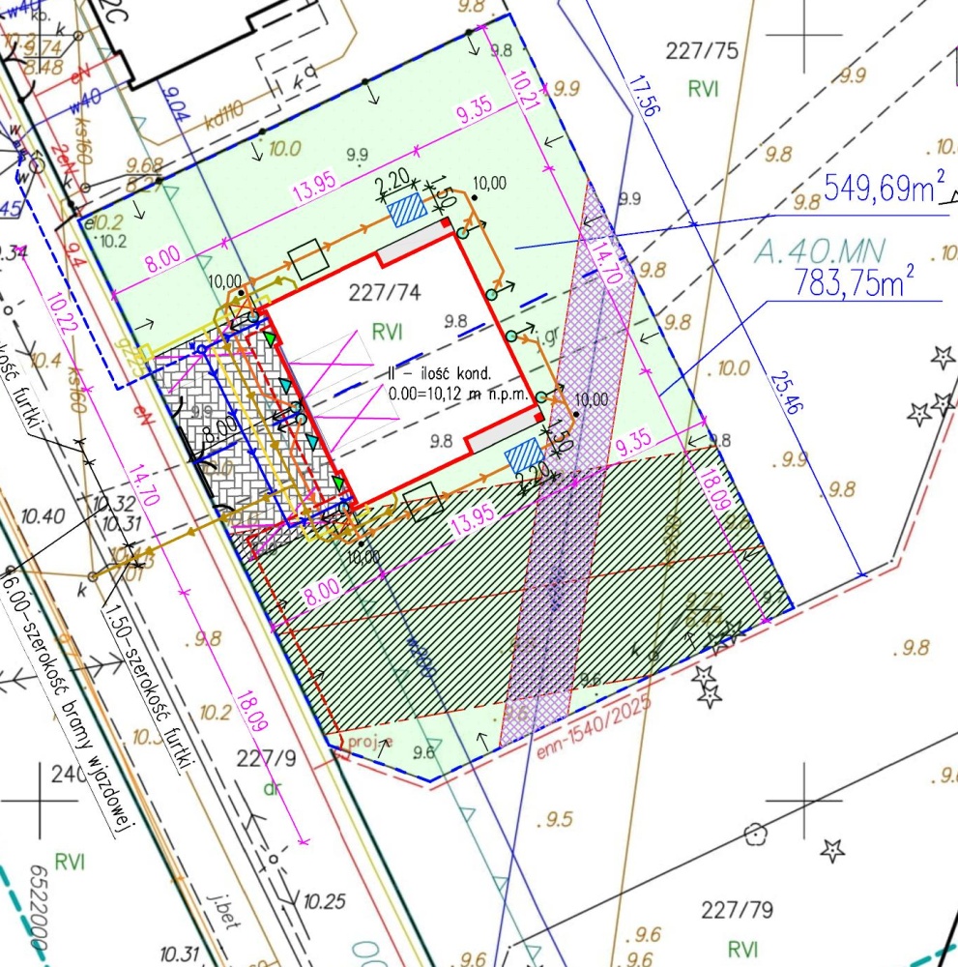This screenshot has width=958, height=967.
Task: Select the 783,75m² area label
Action: click(x=853, y=284)
